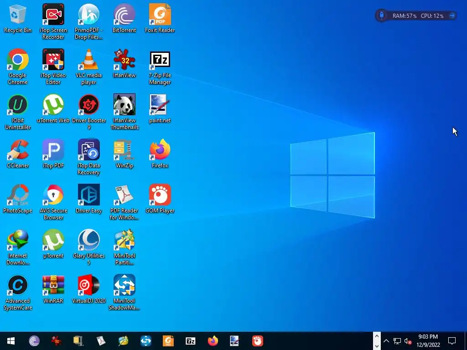This screenshot has height=350, width=467.
Task: Select VLC media player shortcut
Action: [88, 67]
